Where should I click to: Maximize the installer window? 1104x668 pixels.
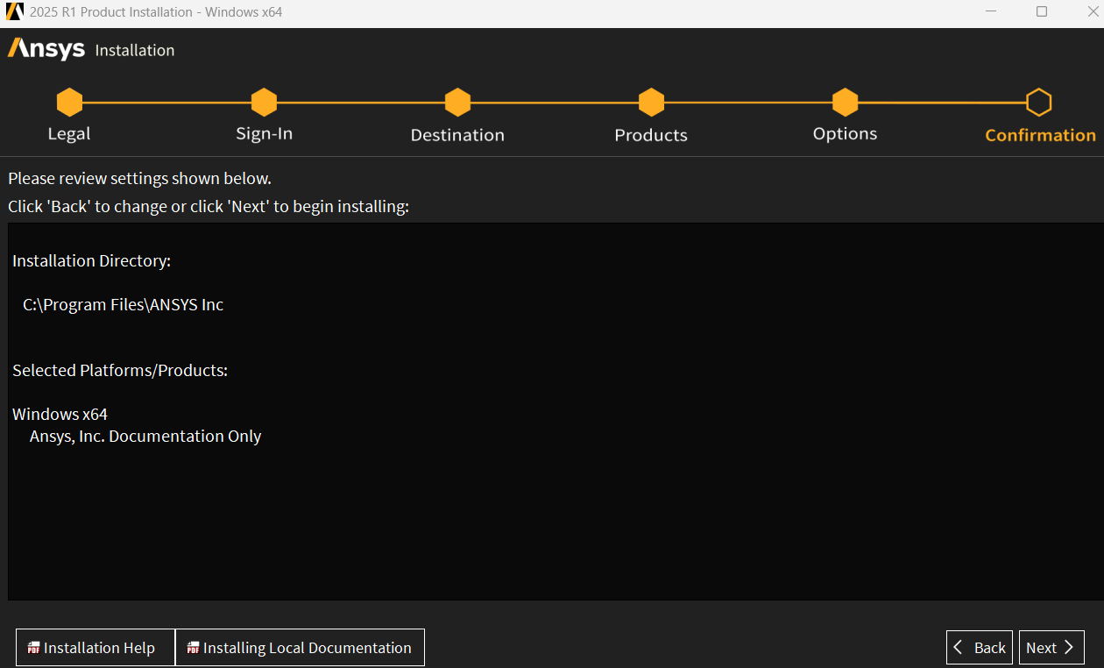[x=1042, y=12]
